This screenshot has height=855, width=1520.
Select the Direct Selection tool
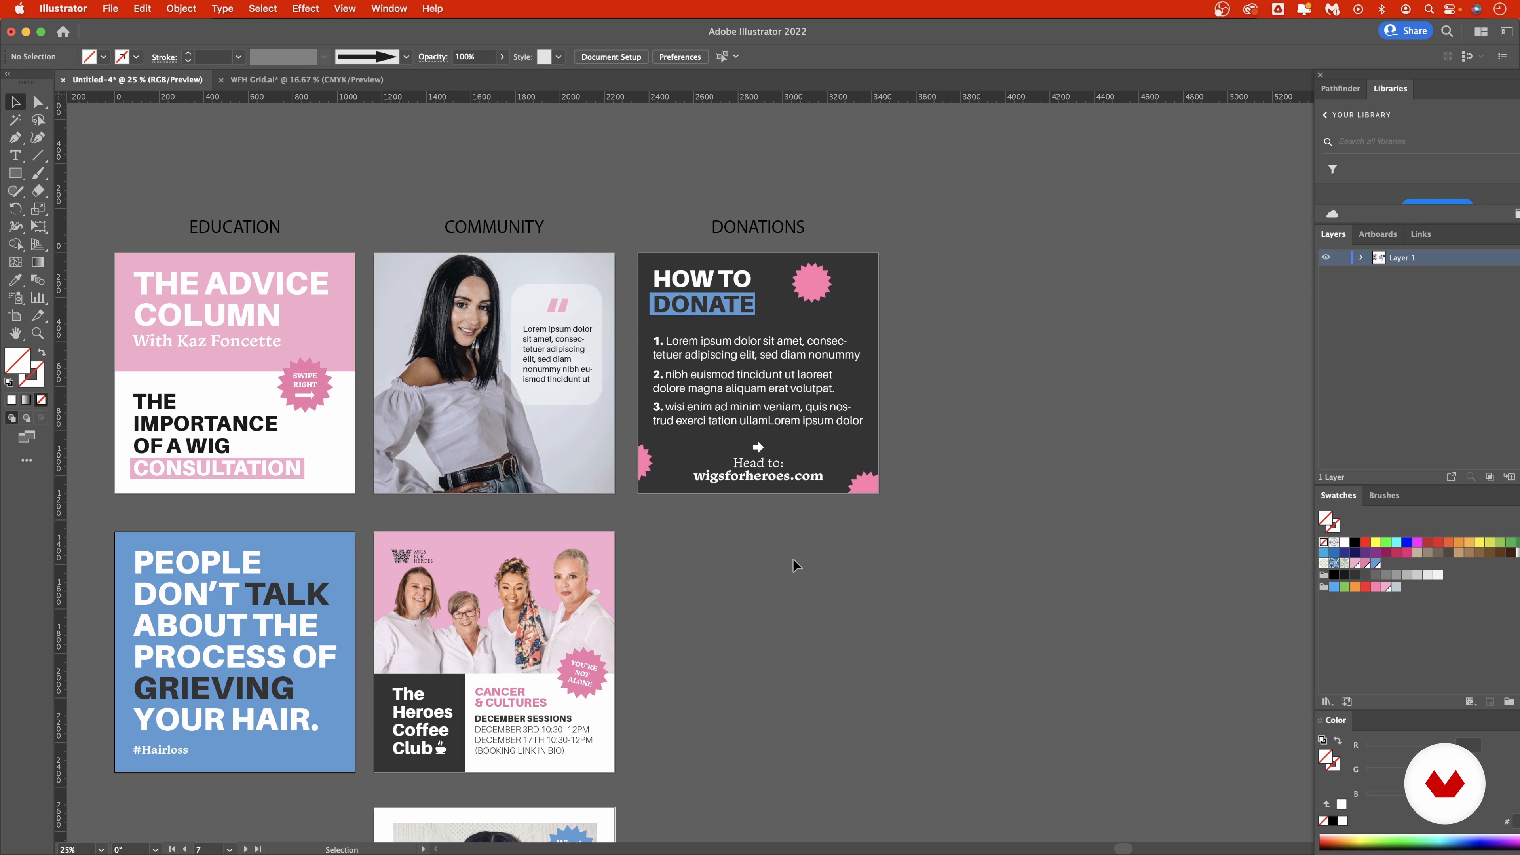38,102
